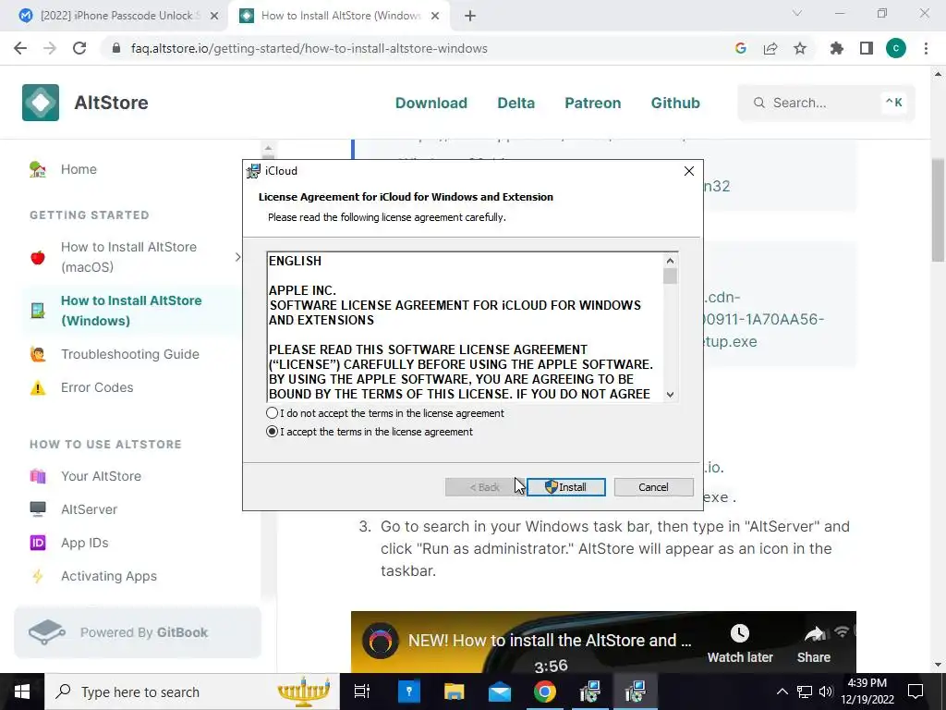Screen dimensions: 946x710
Task: Click license text scrollbar up arrow
Action: [x=671, y=261]
